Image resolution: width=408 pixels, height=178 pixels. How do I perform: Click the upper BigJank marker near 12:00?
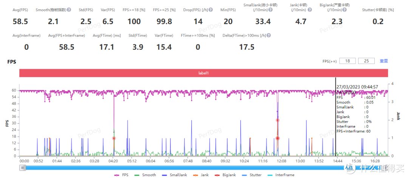click(277, 120)
